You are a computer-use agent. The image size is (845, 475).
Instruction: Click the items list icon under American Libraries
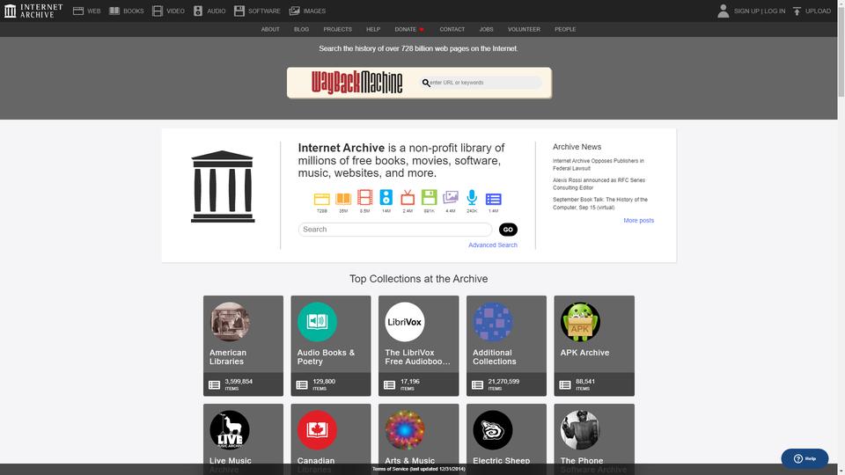[214, 384]
